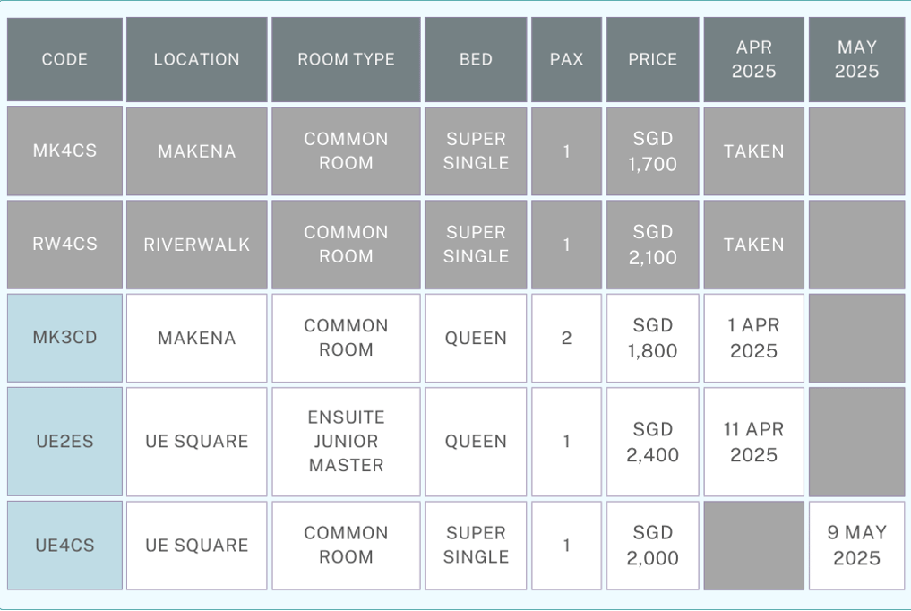This screenshot has width=911, height=611.
Task: Click the ENSUITE JUNIOR MASTER room type
Action: click(x=347, y=442)
